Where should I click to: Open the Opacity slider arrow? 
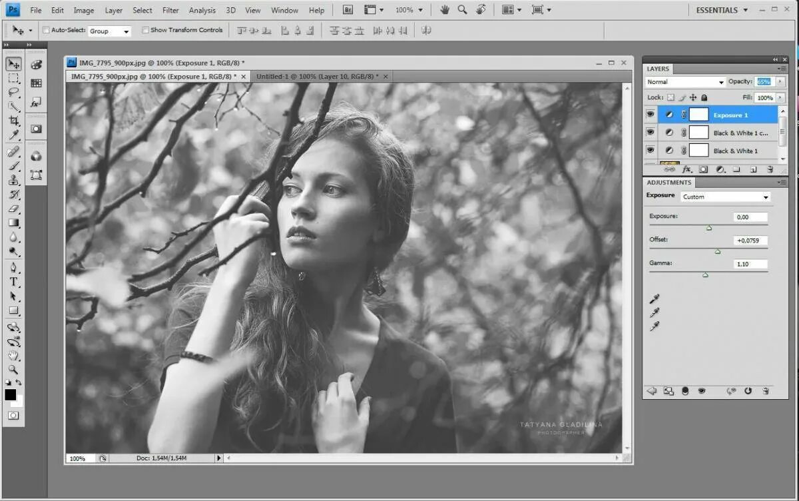pos(780,81)
